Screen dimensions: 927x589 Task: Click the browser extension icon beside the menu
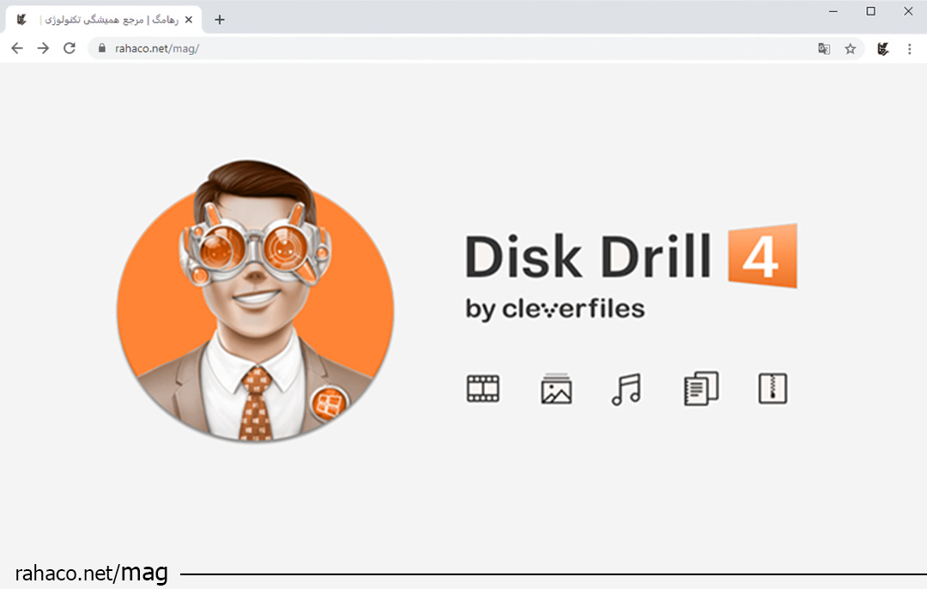tap(882, 49)
